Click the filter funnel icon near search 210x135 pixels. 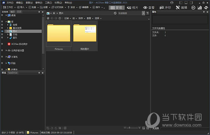[x=147, y=13]
